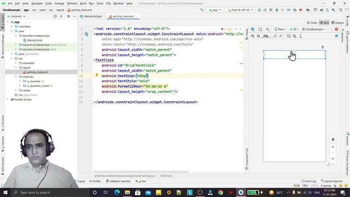Click the Design Surface layers icon

pyautogui.click(x=253, y=29)
